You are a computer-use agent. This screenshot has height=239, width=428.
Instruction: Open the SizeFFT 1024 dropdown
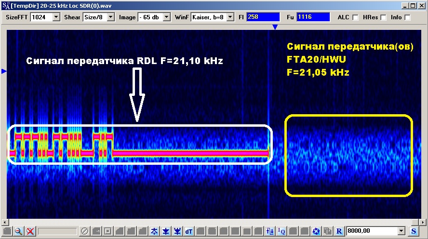(56, 17)
